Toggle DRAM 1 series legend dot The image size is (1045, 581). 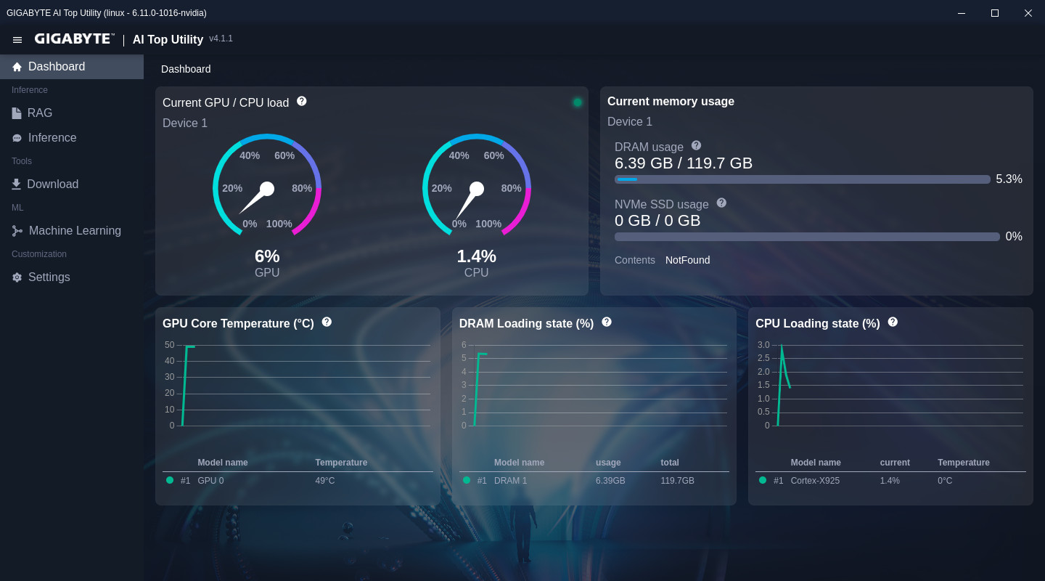(467, 480)
